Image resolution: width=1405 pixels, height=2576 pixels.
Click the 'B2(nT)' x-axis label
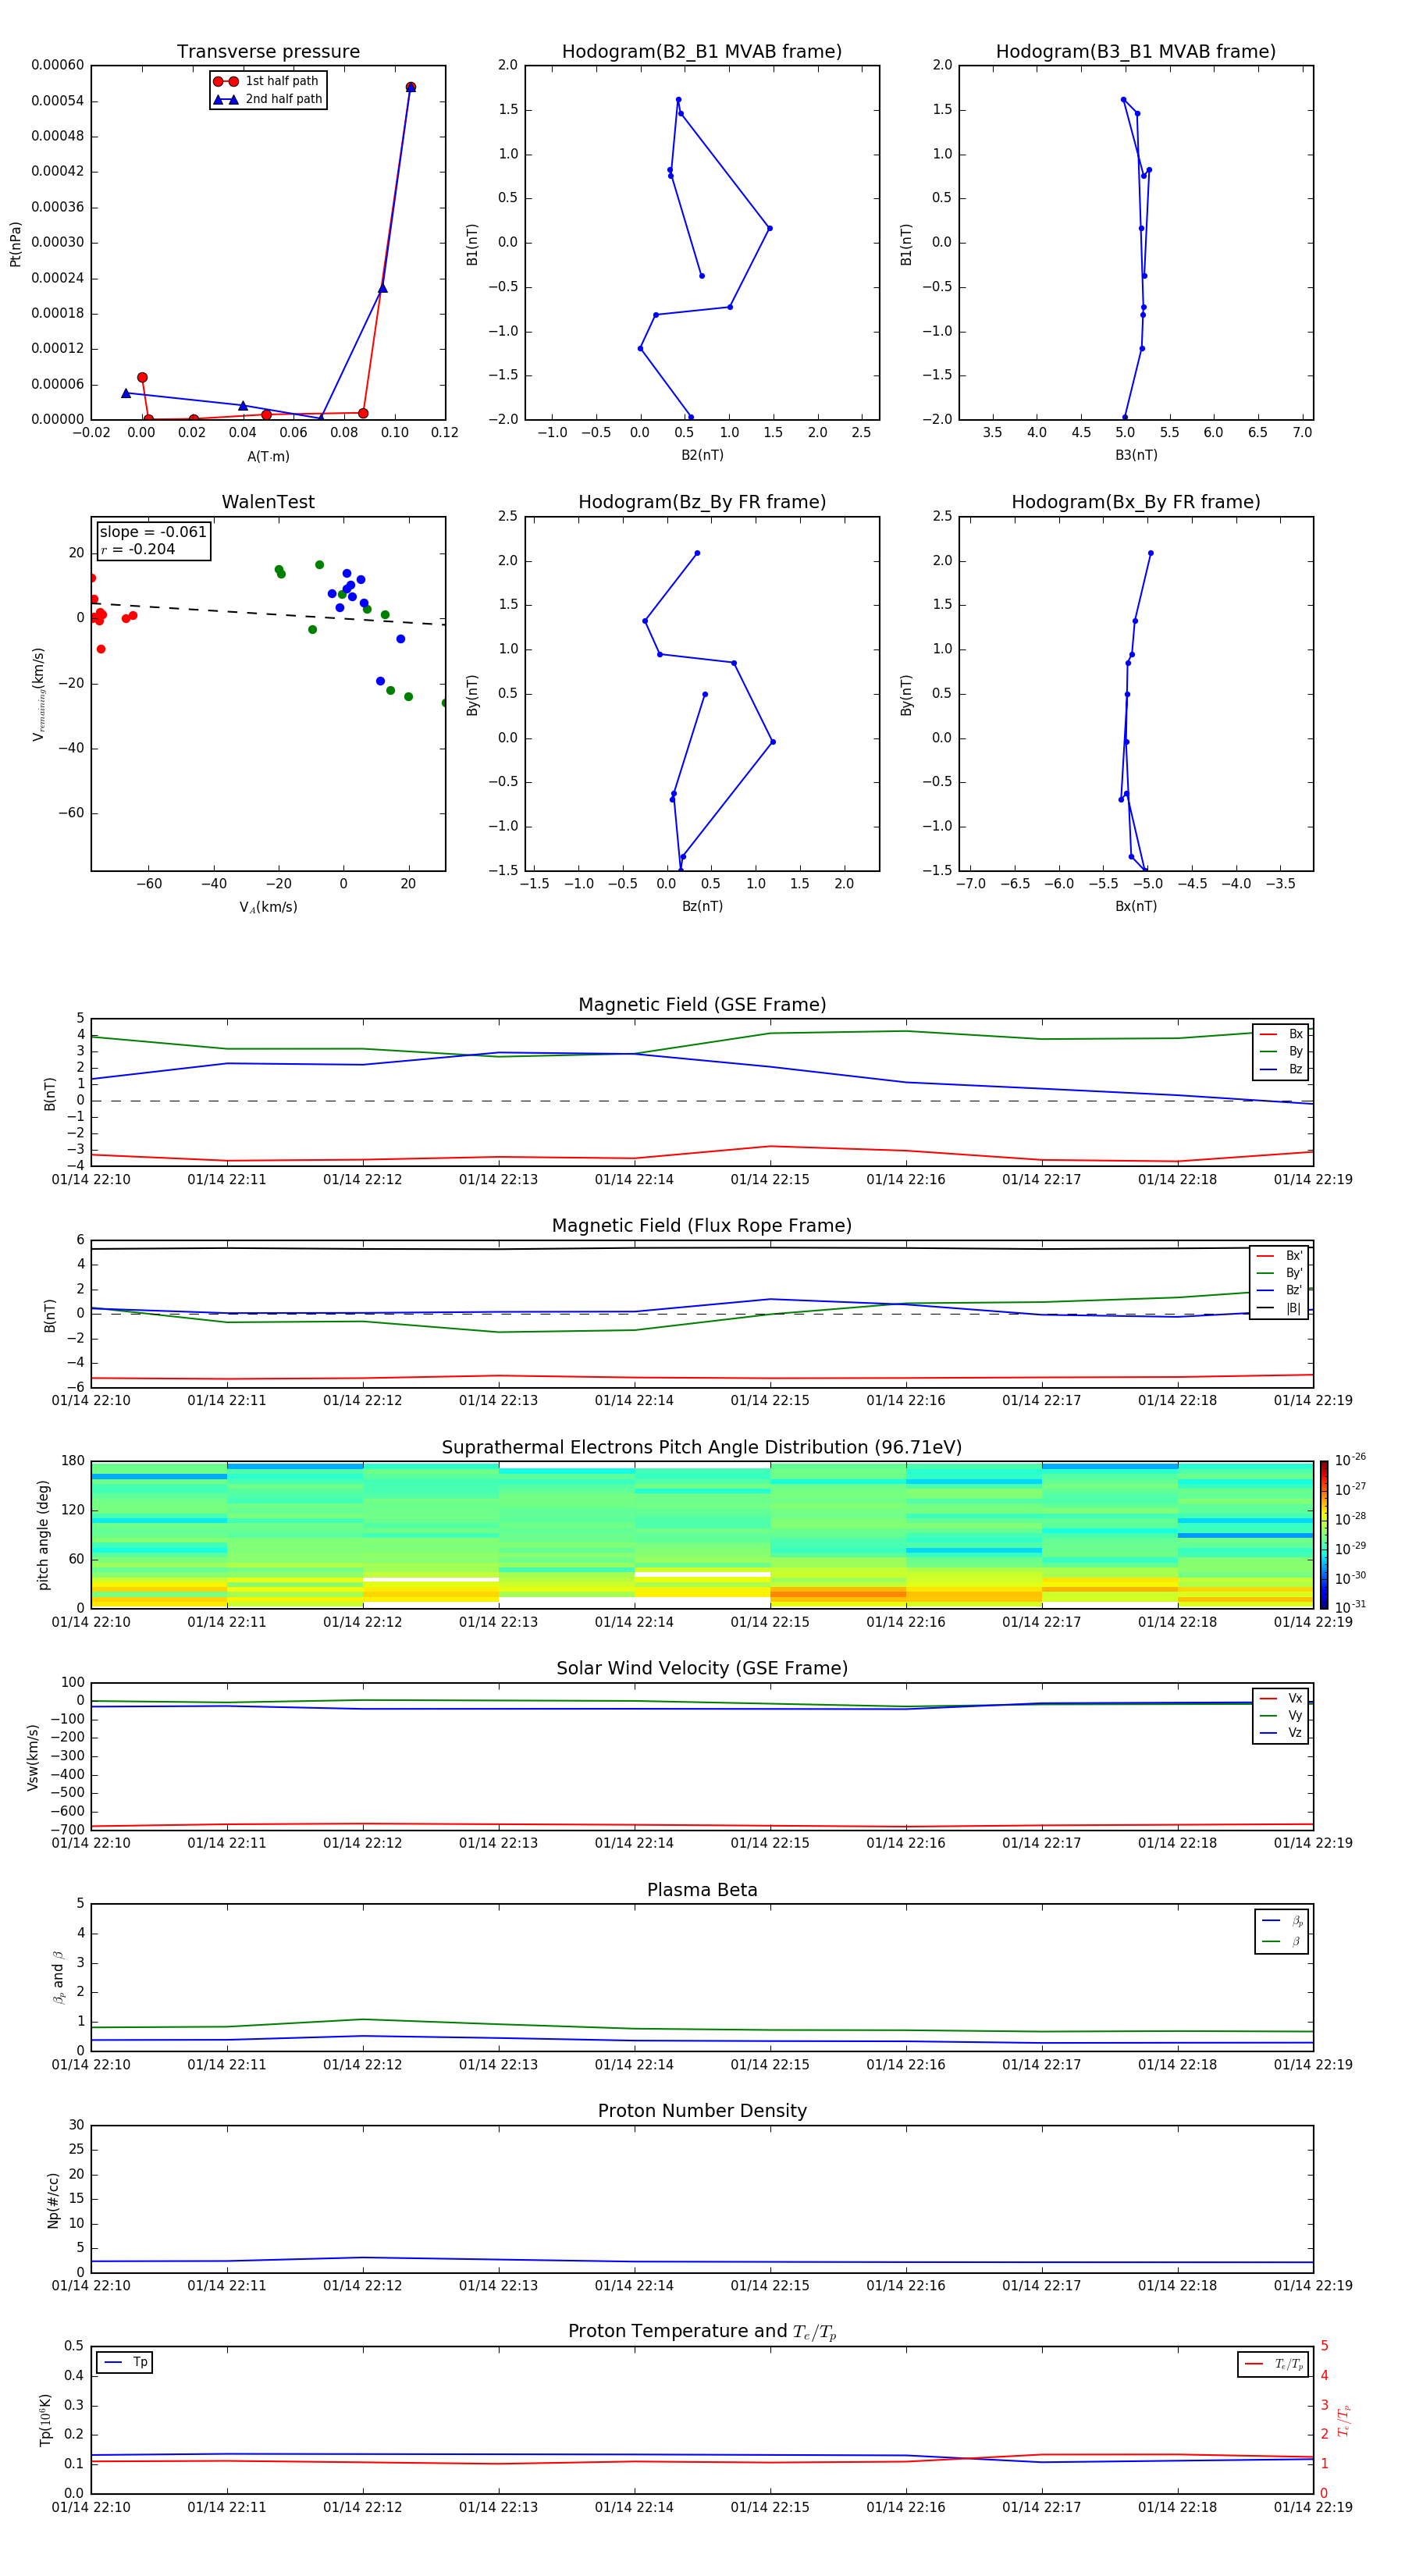pos(702,456)
